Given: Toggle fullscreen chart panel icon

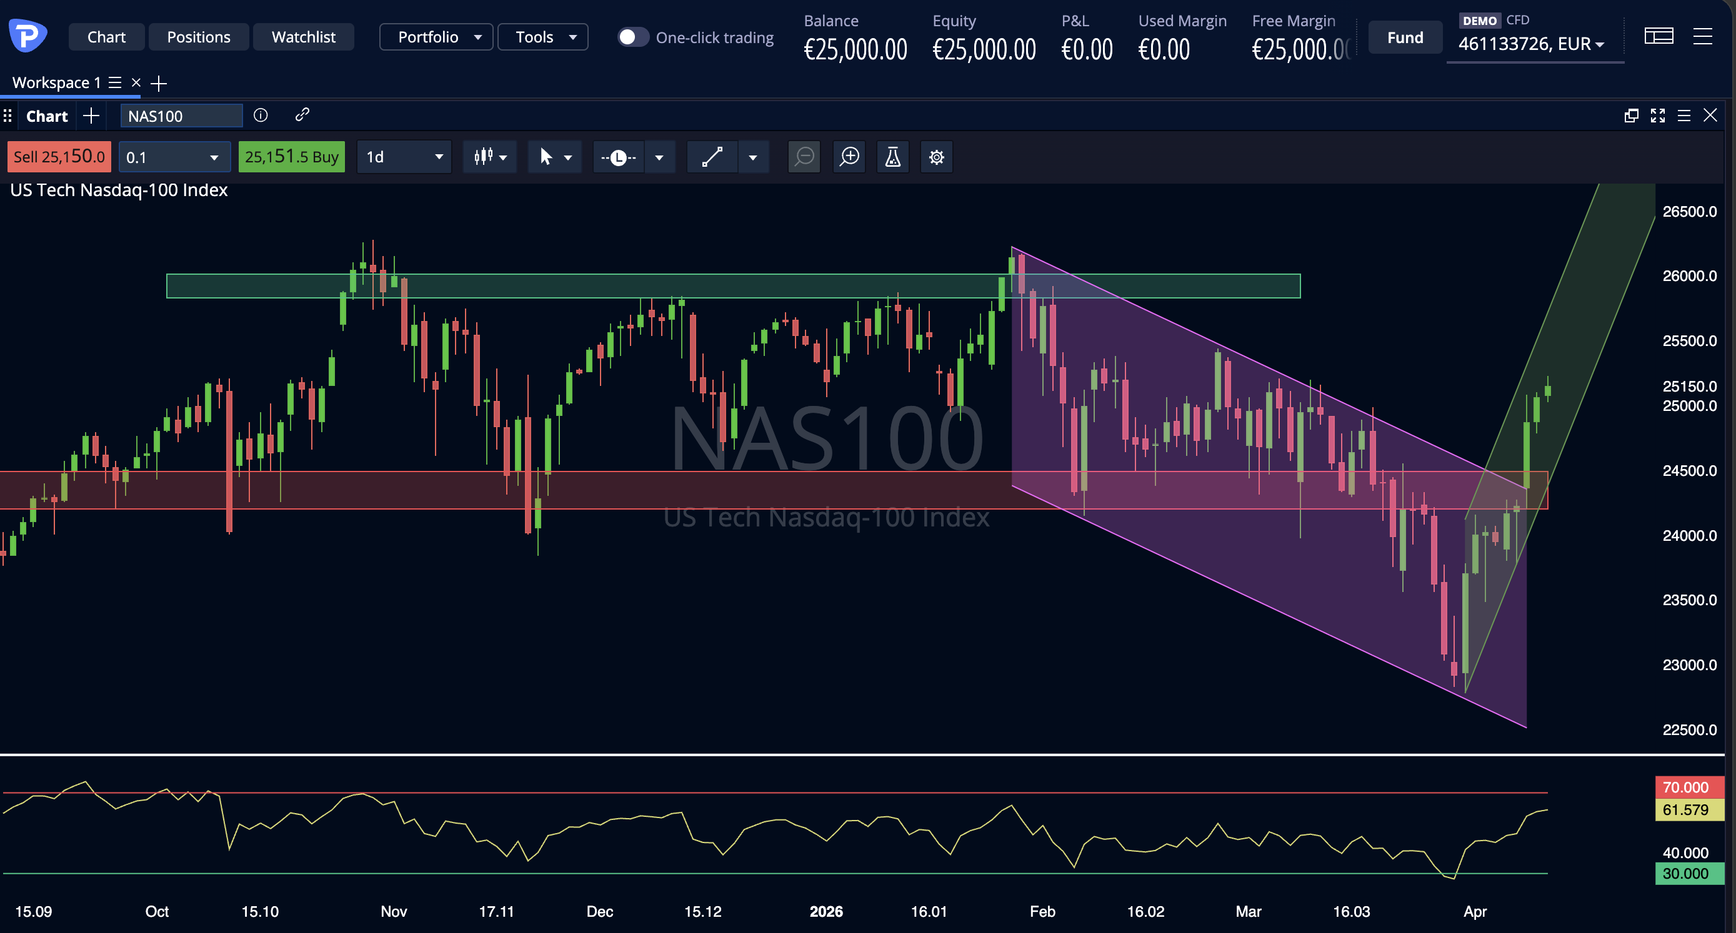Looking at the screenshot, I should pos(1657,115).
